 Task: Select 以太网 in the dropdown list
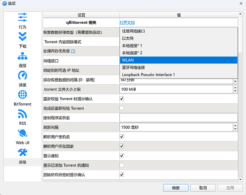(179, 38)
